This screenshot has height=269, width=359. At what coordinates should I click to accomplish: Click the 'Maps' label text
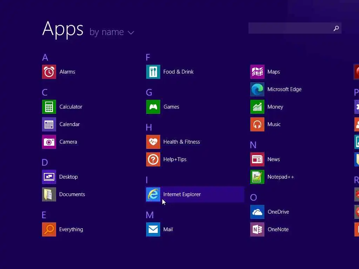click(x=273, y=72)
